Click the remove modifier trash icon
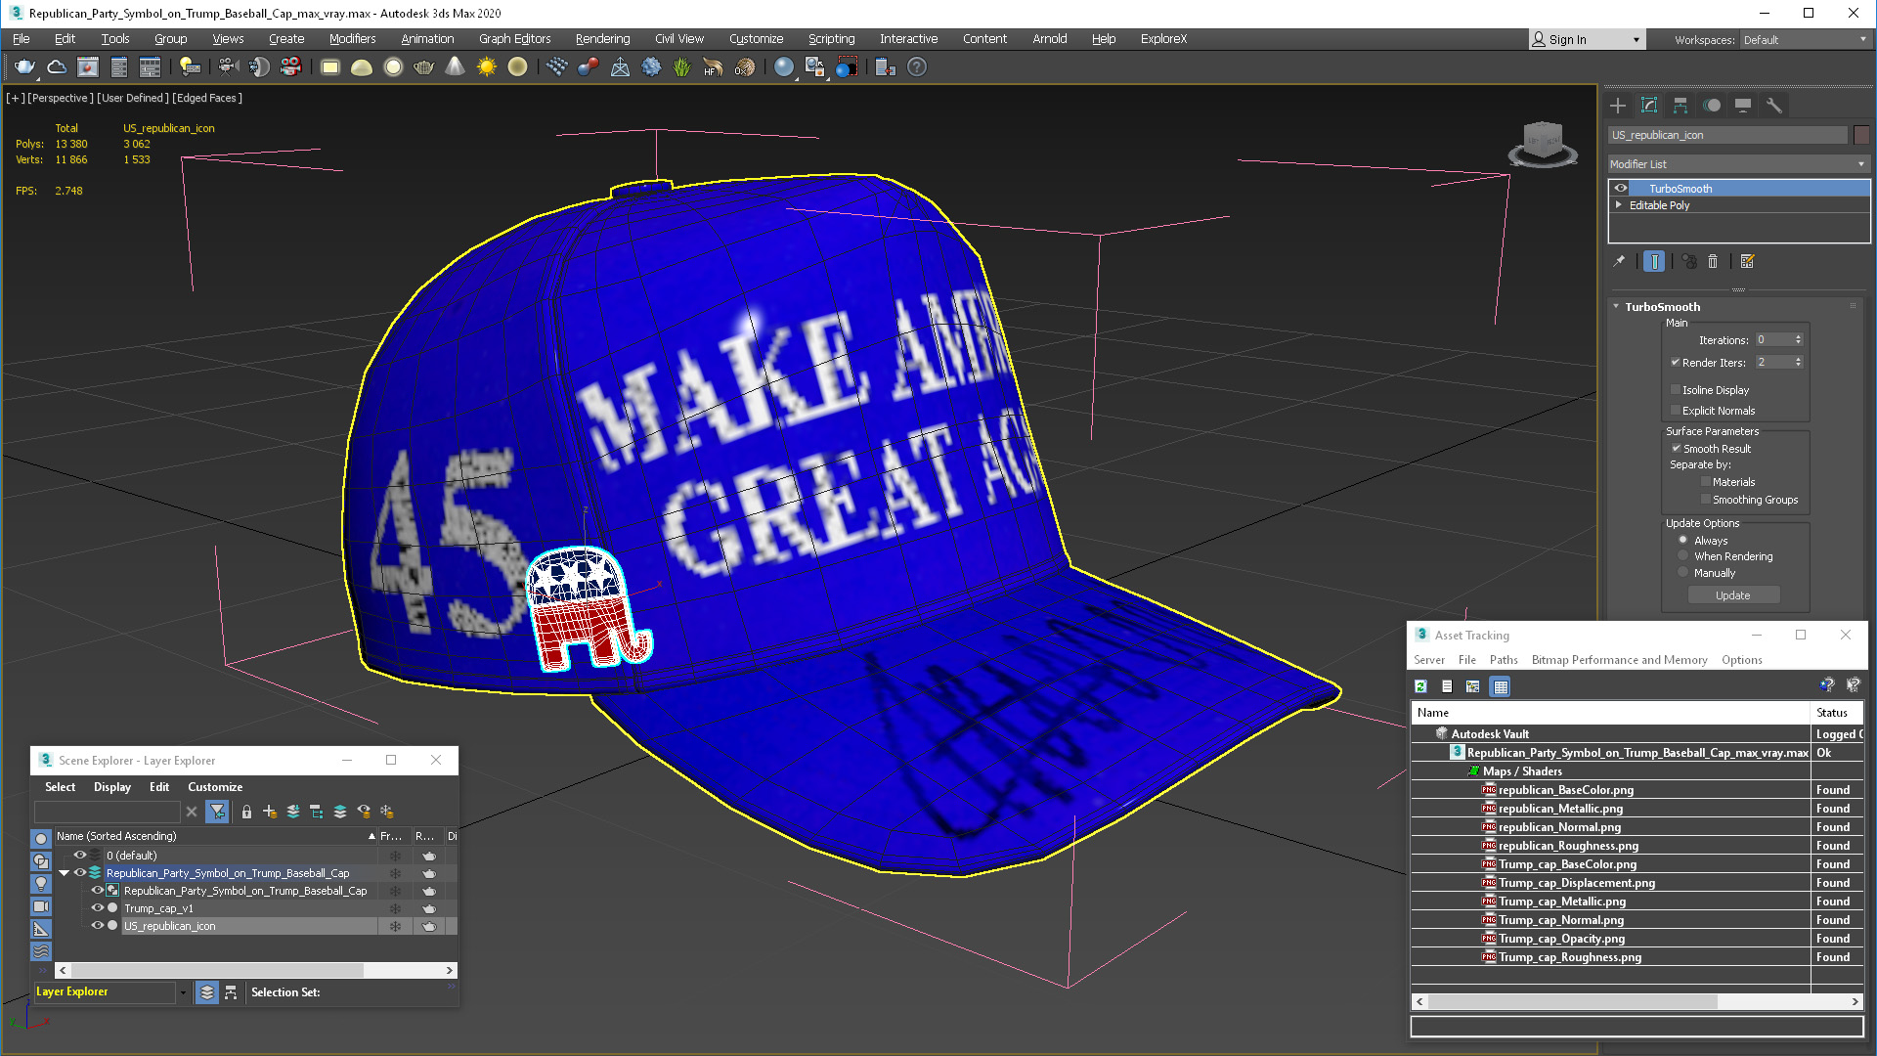Viewport: 1877px width, 1056px height. coord(1713,261)
